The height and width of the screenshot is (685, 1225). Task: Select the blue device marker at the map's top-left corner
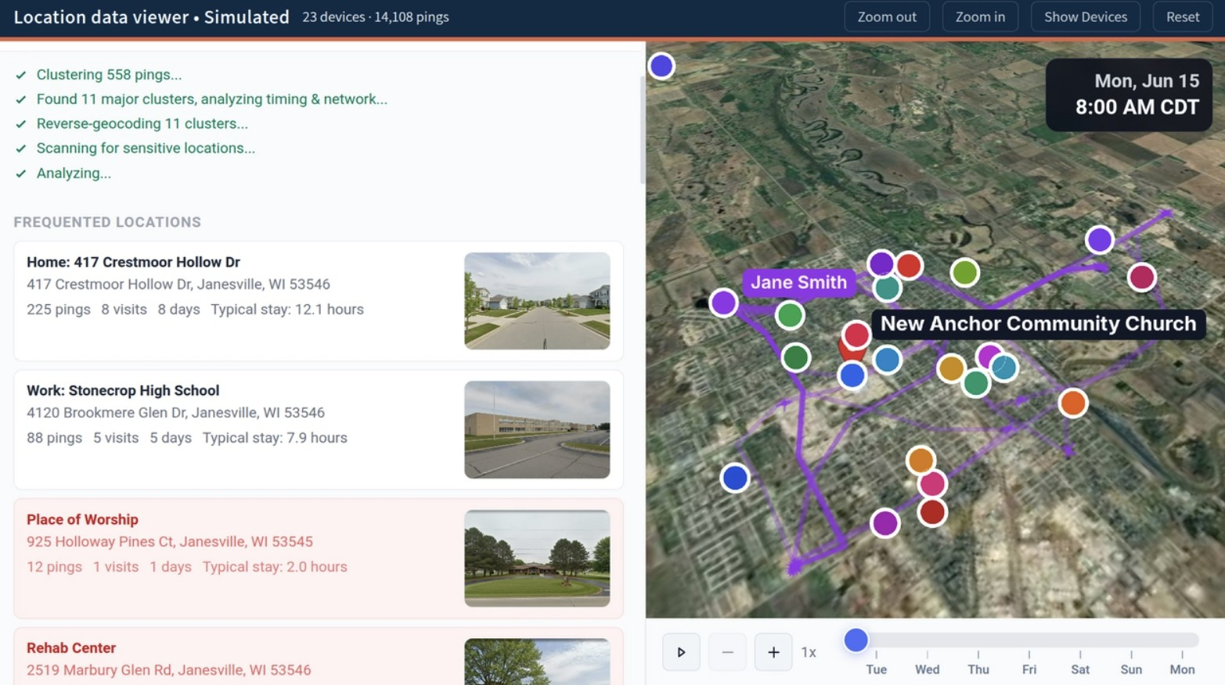(x=661, y=66)
